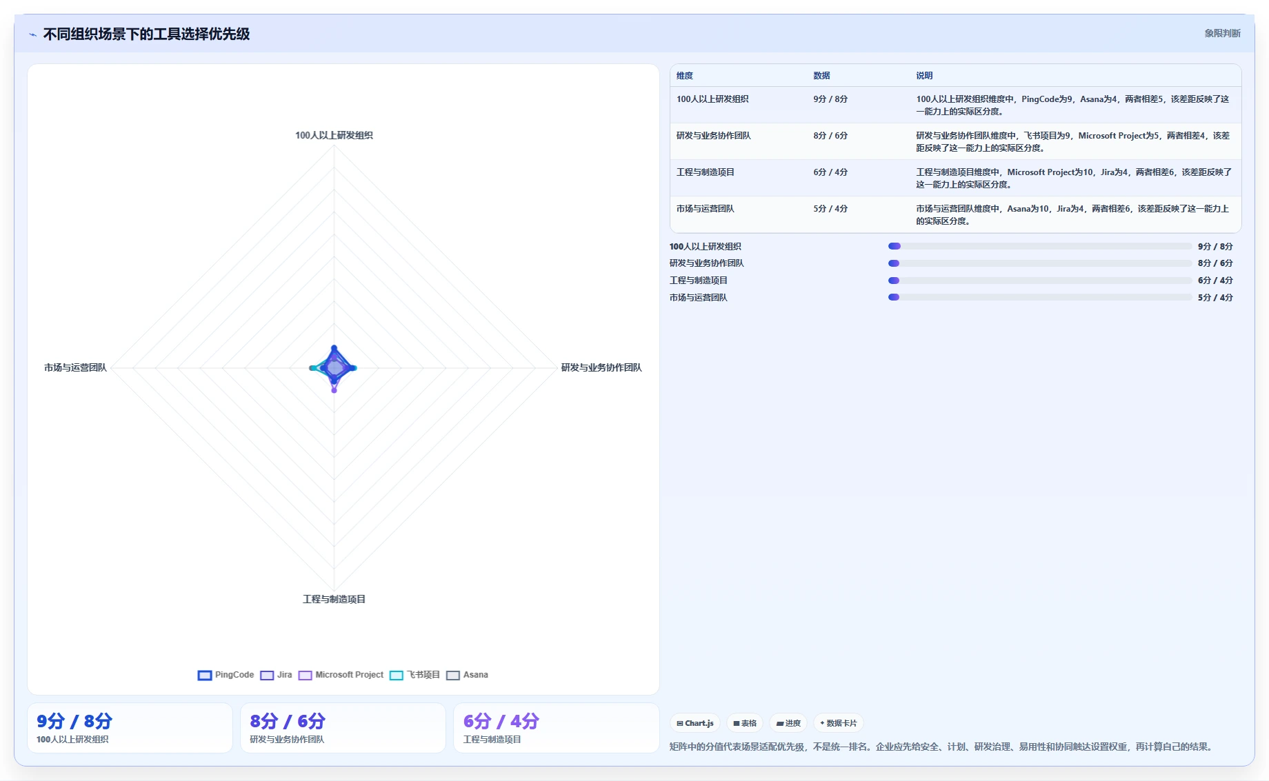The height and width of the screenshot is (781, 1269).
Task: Toggle the Asana legend swatch
Action: click(453, 676)
